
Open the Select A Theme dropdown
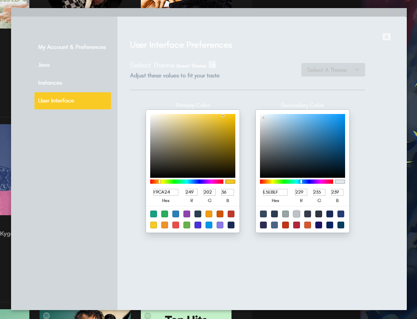point(333,70)
